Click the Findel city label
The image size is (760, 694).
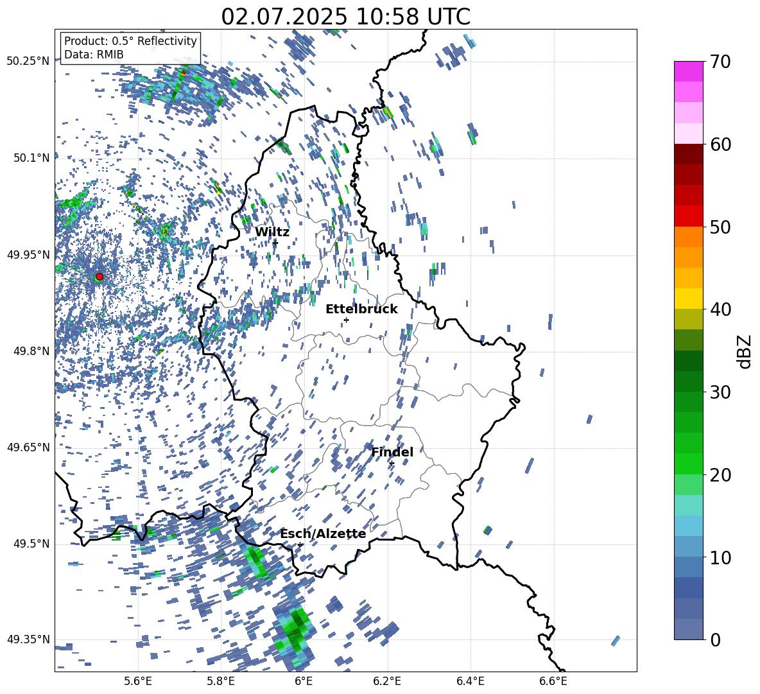pos(392,452)
